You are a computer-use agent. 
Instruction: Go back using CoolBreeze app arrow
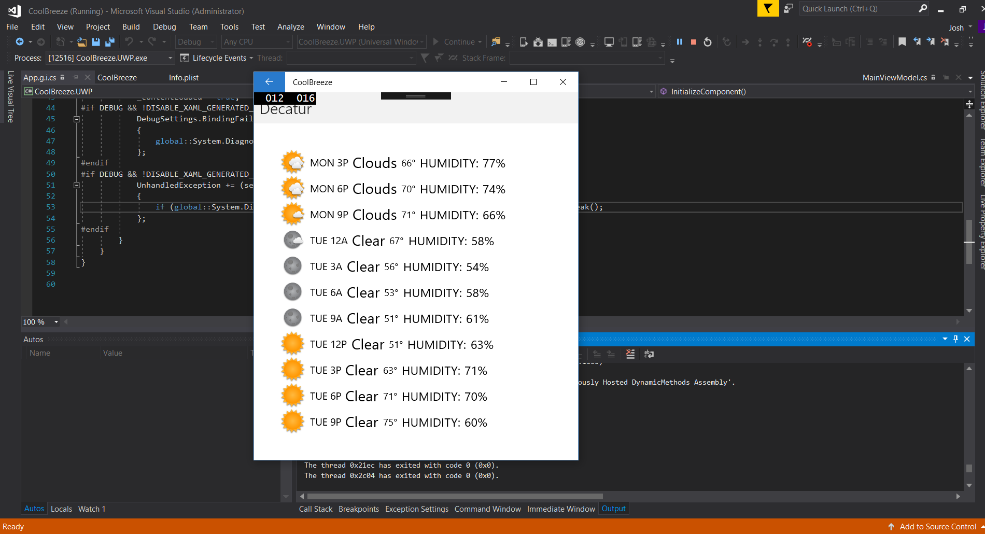pyautogui.click(x=269, y=82)
